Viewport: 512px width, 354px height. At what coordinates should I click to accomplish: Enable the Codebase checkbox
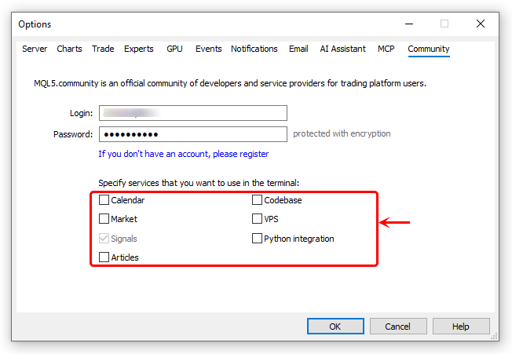(257, 199)
